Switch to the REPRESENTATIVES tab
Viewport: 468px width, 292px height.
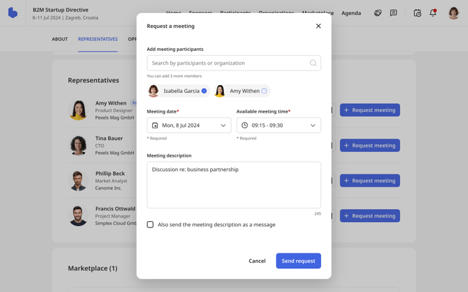(x=97, y=39)
